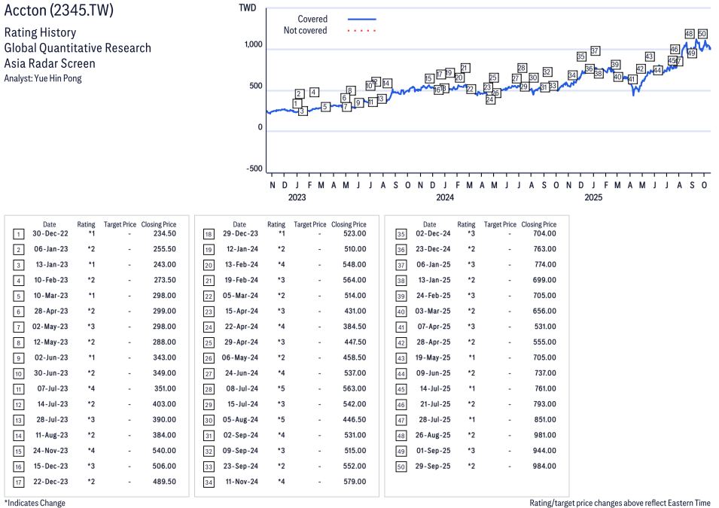Select index box 50 in the table's last row

point(400,467)
